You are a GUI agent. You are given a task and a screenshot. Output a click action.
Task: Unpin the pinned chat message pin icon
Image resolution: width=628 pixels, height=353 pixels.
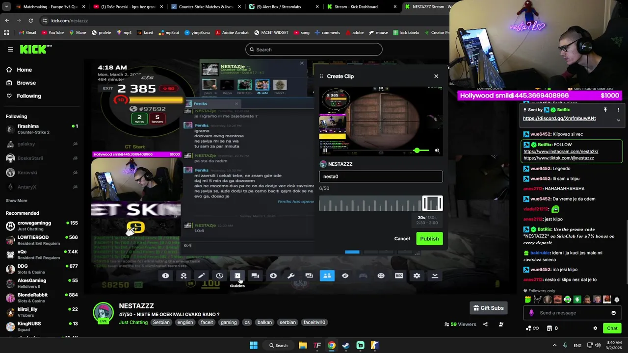(605, 110)
